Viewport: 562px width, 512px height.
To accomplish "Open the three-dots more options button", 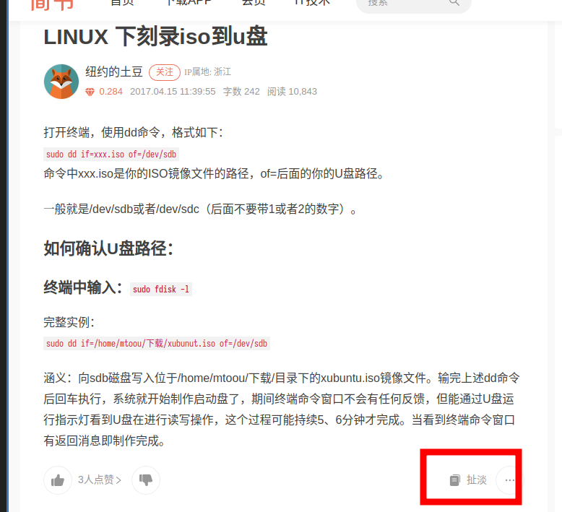I will tap(509, 480).
